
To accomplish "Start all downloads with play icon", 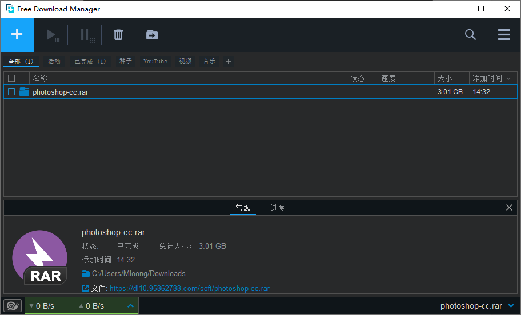I will (x=53, y=35).
